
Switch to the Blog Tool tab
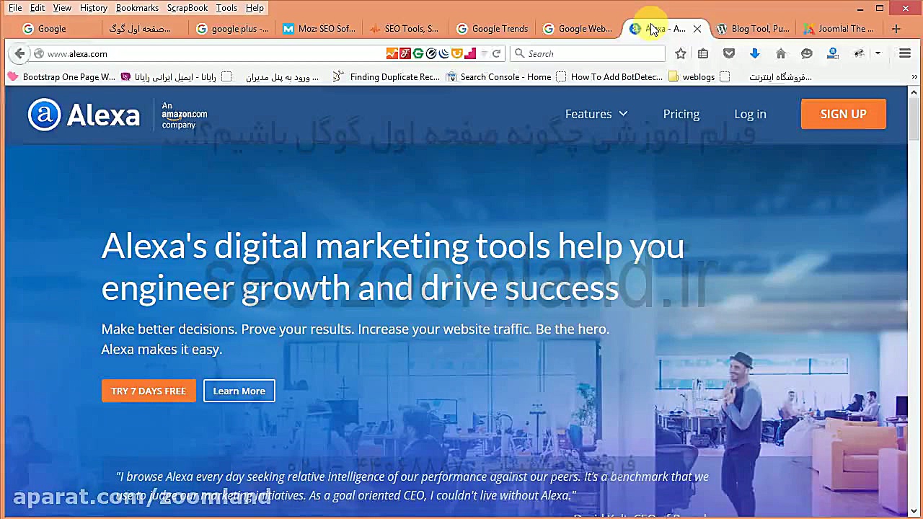(753, 29)
